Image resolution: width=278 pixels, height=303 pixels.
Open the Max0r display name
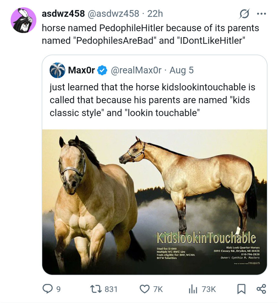click(81, 70)
